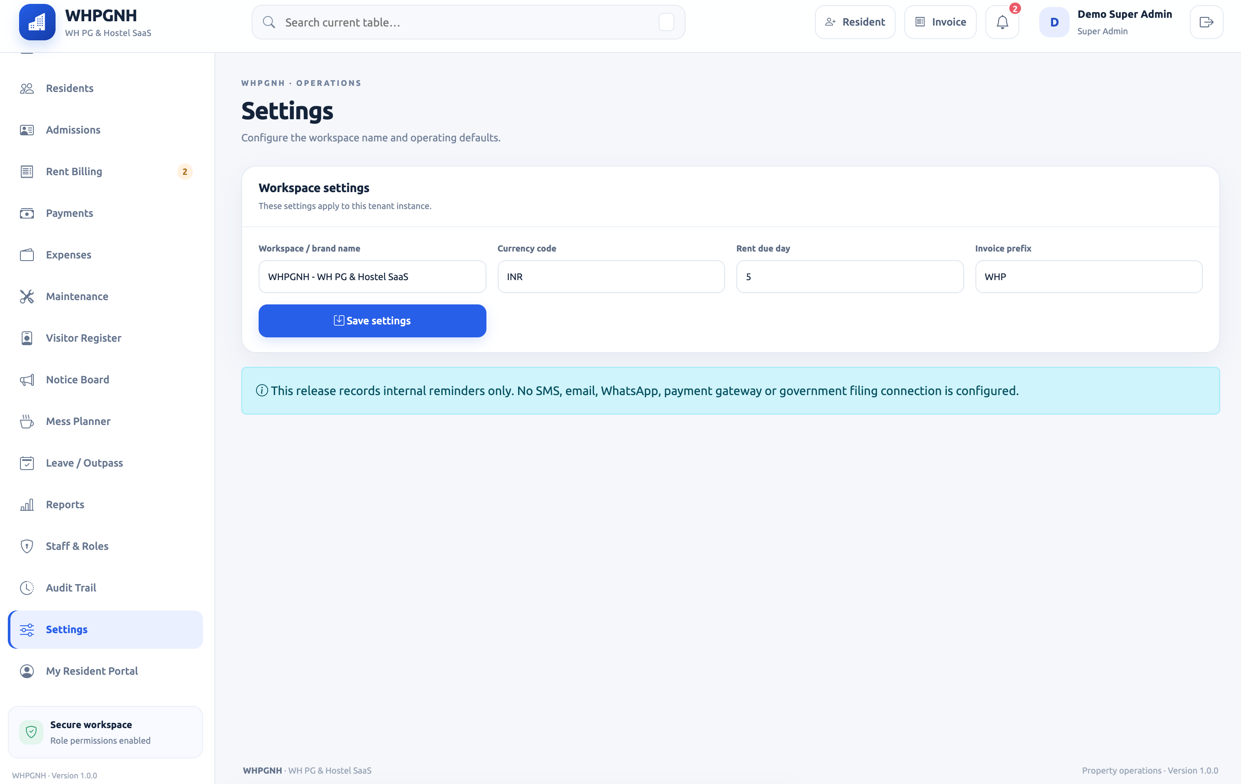Click the Payments cash icon

point(27,213)
